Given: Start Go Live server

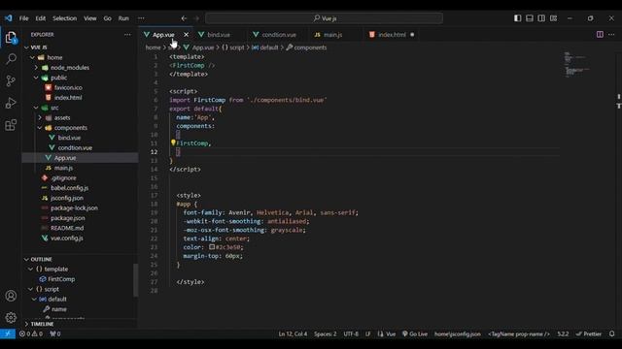Looking at the screenshot, I should click(x=415, y=333).
